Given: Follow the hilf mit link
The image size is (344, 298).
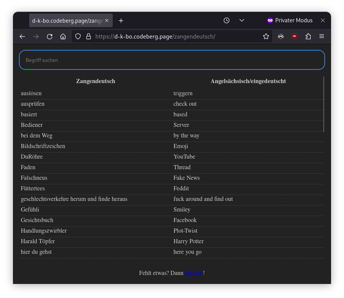Looking at the screenshot, I should click(x=194, y=273).
